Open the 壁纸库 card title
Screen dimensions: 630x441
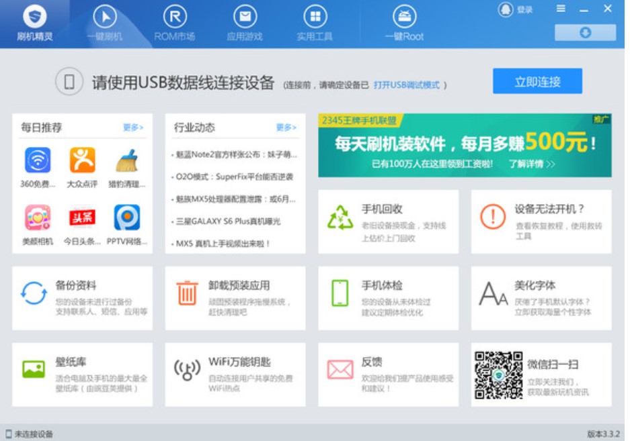[x=71, y=362]
